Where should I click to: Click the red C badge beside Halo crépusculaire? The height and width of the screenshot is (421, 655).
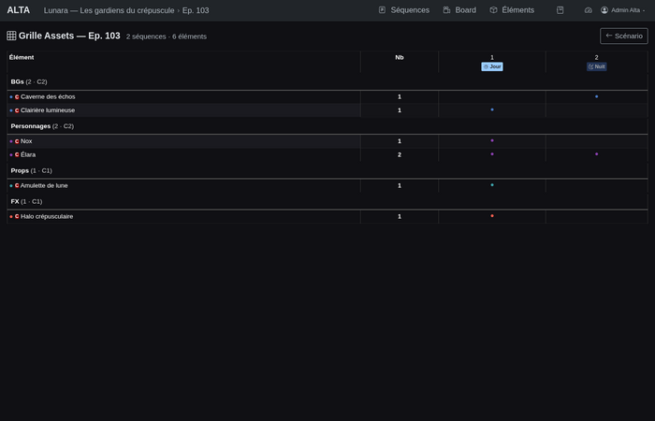(17, 216)
